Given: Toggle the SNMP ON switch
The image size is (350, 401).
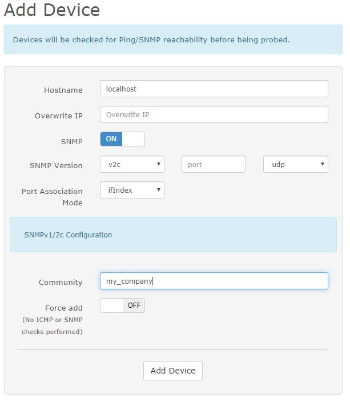Looking at the screenshot, I should [x=122, y=139].
